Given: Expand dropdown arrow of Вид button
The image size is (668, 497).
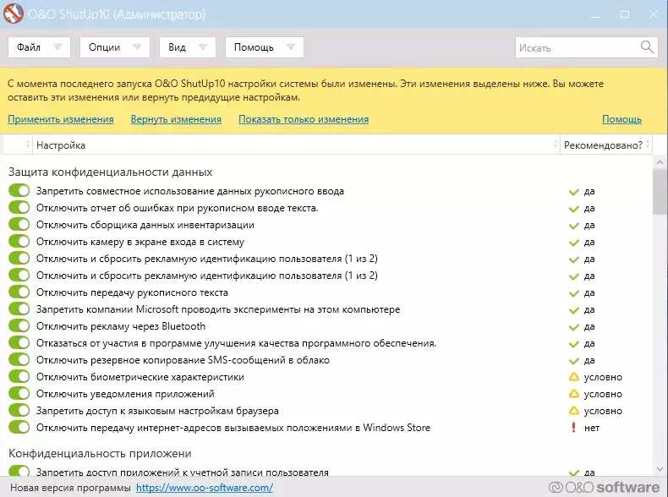Looking at the screenshot, I should click(203, 46).
